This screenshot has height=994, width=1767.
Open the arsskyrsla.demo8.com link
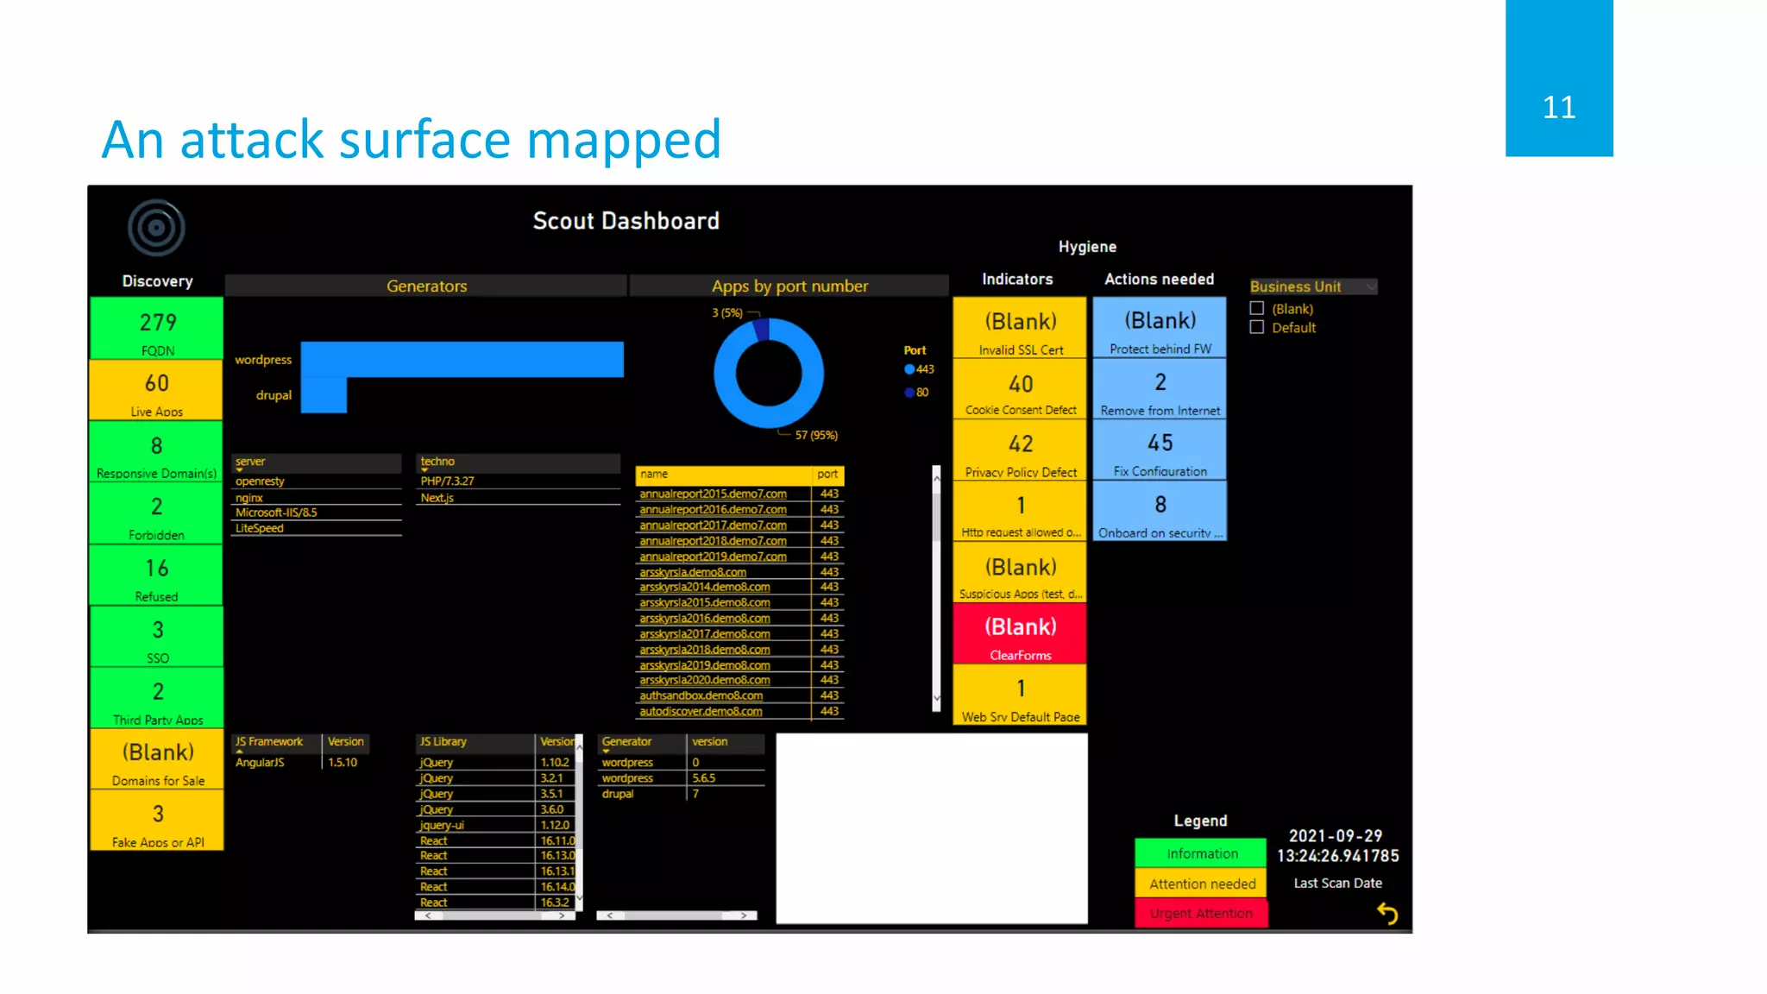693,572
